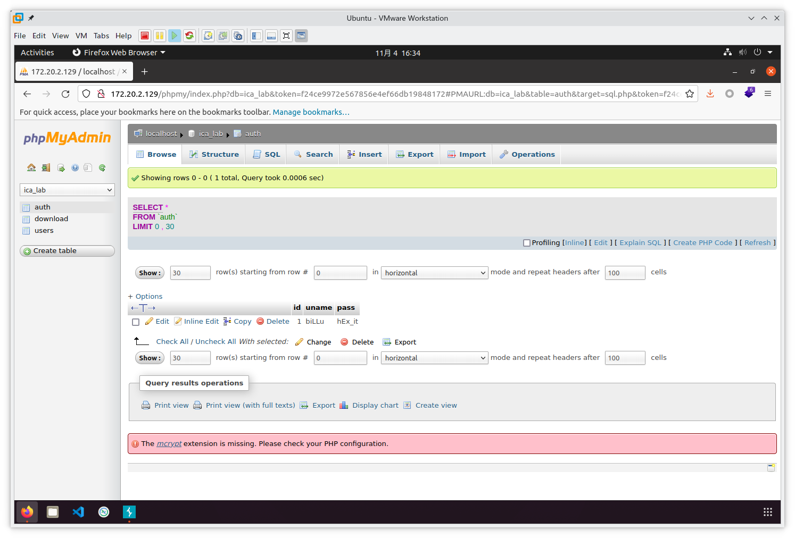Enter VMware full screen mode icon
The height and width of the screenshot is (538, 795).
pos(286,36)
